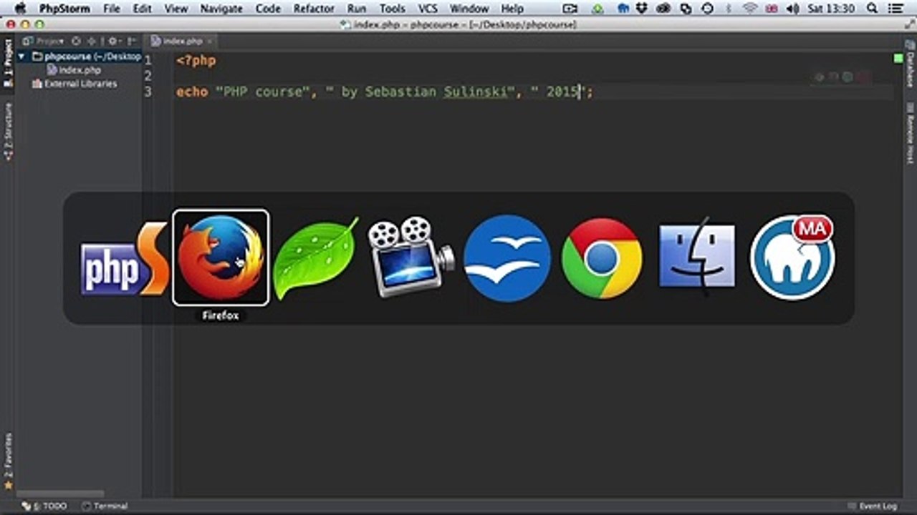
Task: Click the <?php opening tag on line 1
Action: coord(196,61)
